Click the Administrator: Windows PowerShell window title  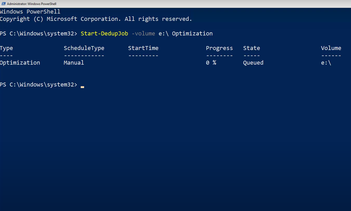pos(32,4)
